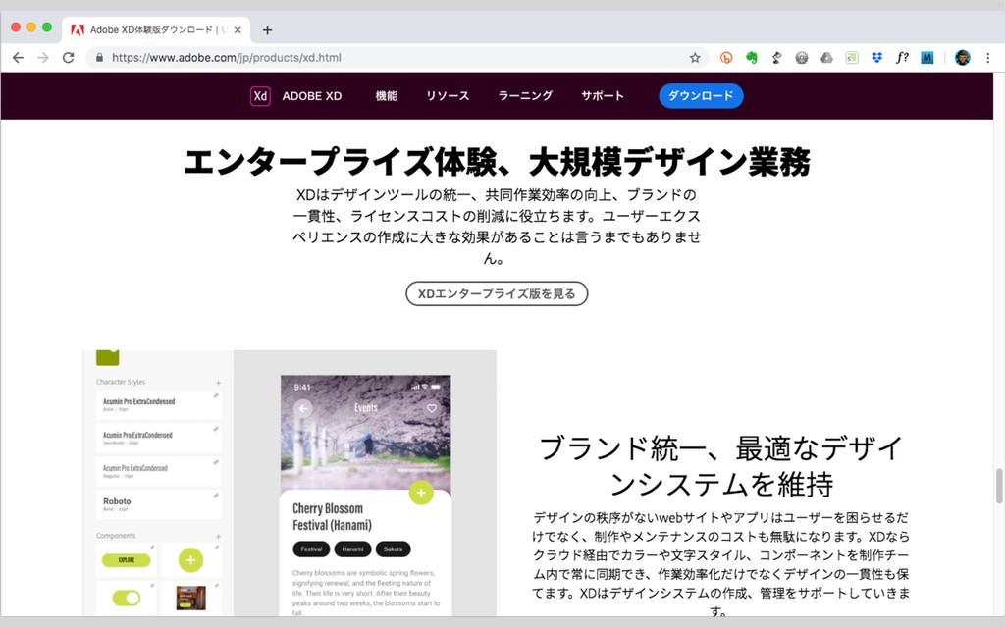Screen dimensions: 1005x628
Task: Click the address bar URL field
Action: [x=397, y=58]
